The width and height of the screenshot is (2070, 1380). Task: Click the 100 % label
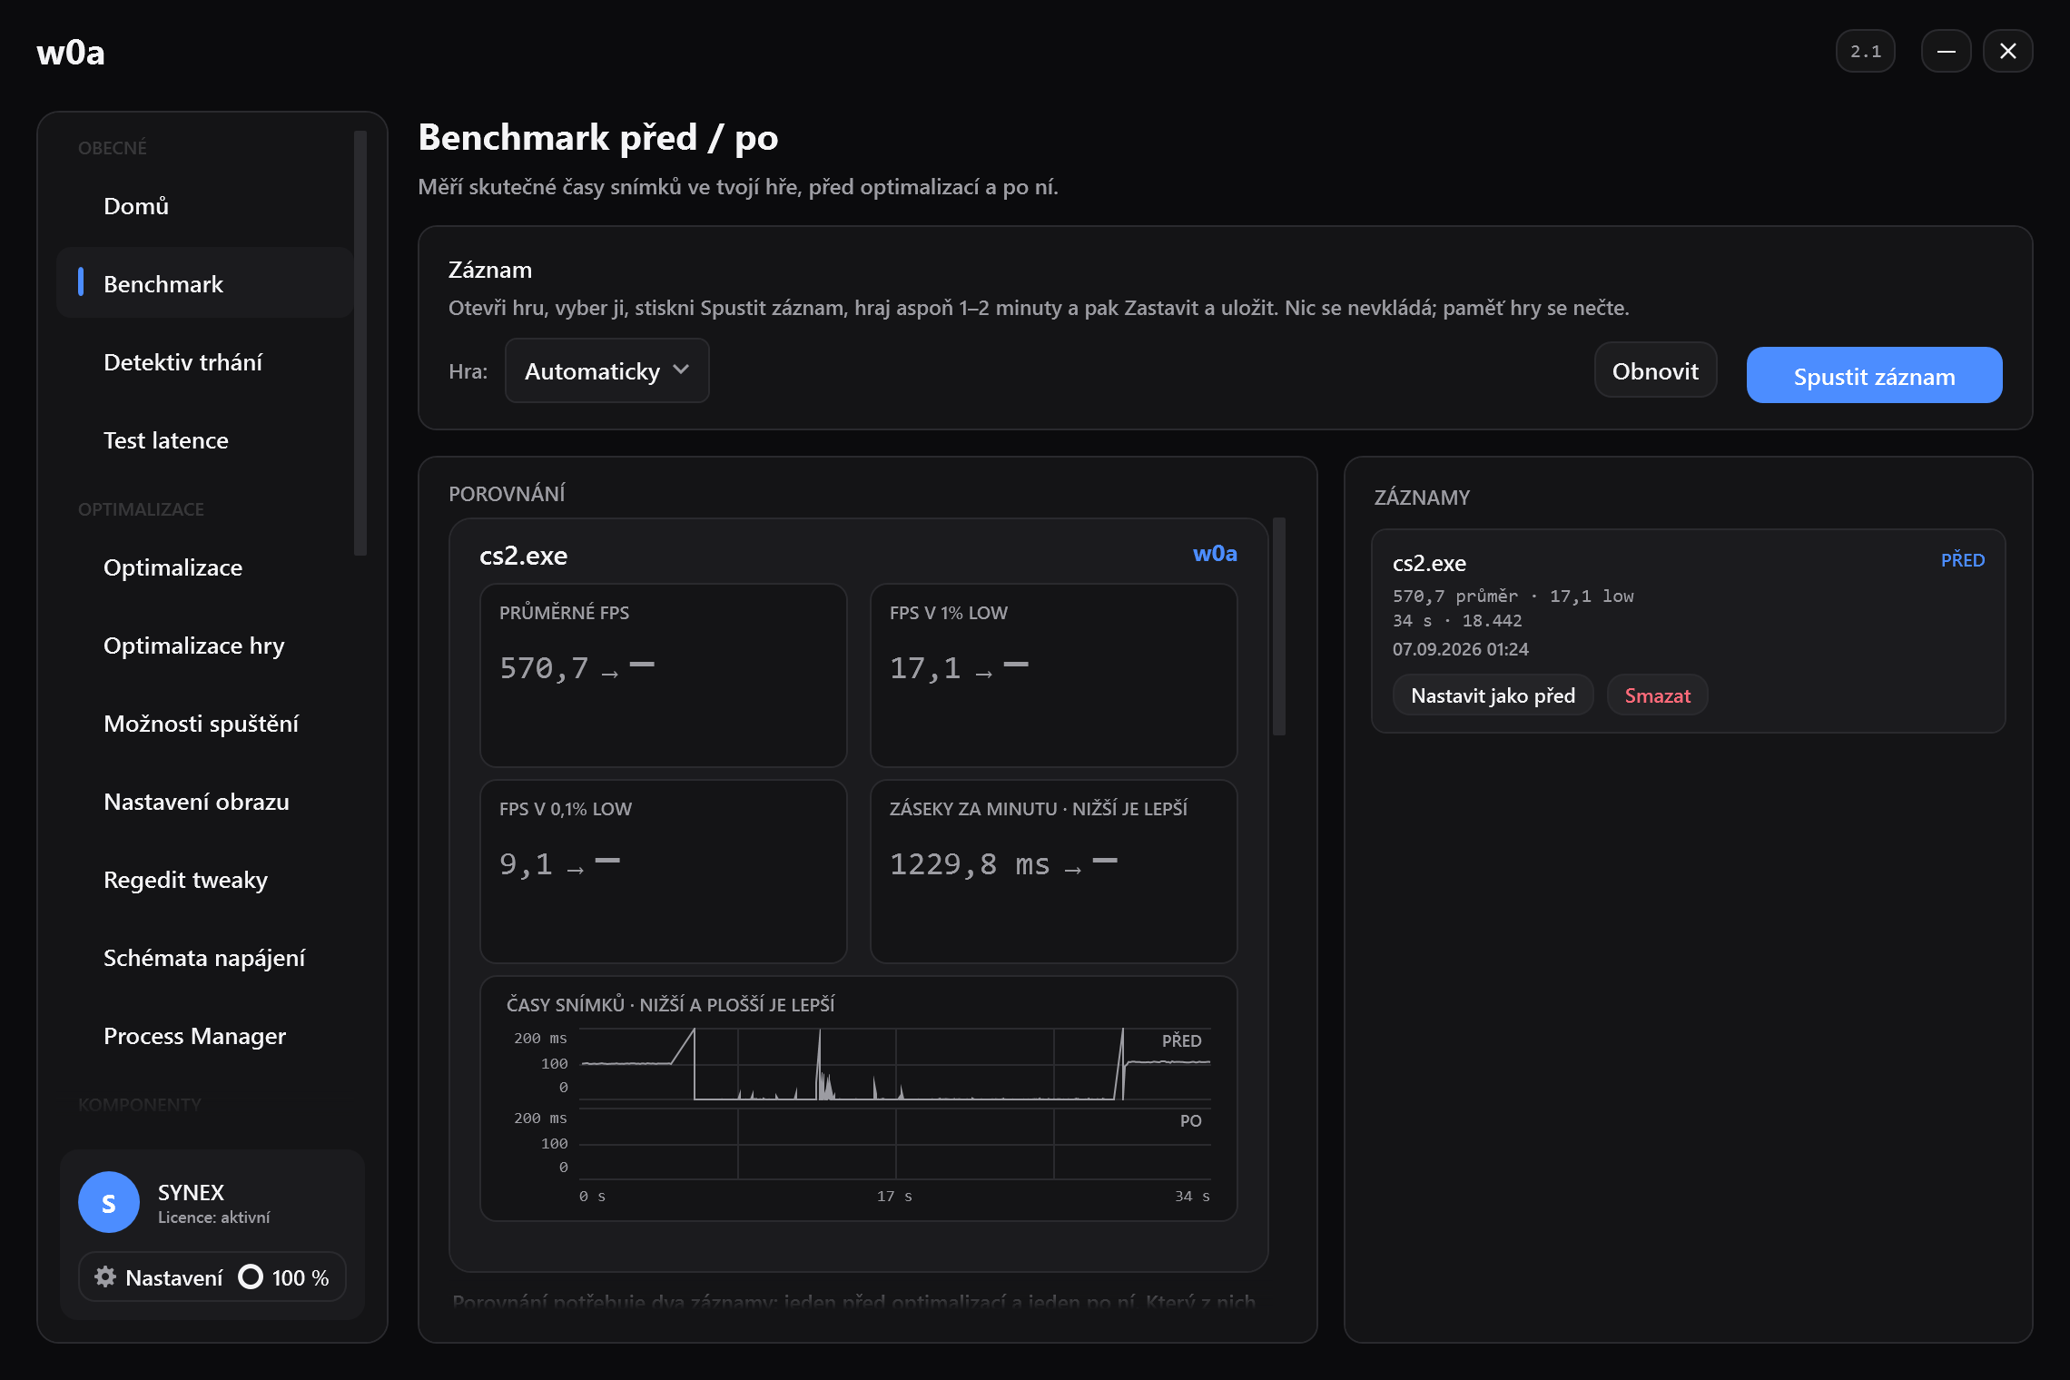click(x=301, y=1277)
